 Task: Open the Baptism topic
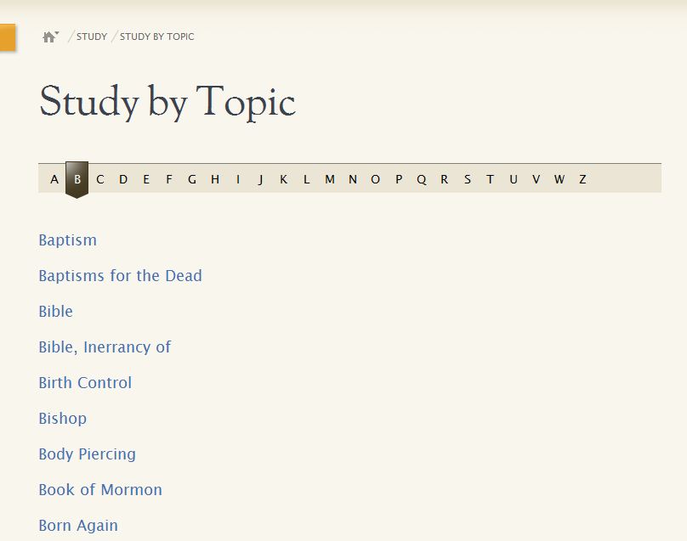pyautogui.click(x=68, y=240)
